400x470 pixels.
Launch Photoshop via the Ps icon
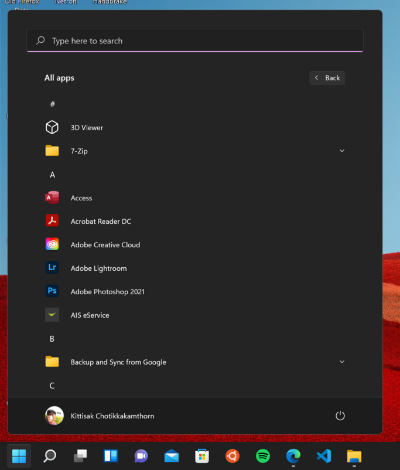tap(52, 291)
